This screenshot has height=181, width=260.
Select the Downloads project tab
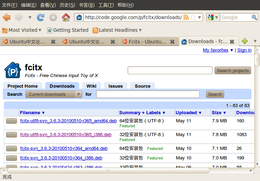(x=62, y=86)
